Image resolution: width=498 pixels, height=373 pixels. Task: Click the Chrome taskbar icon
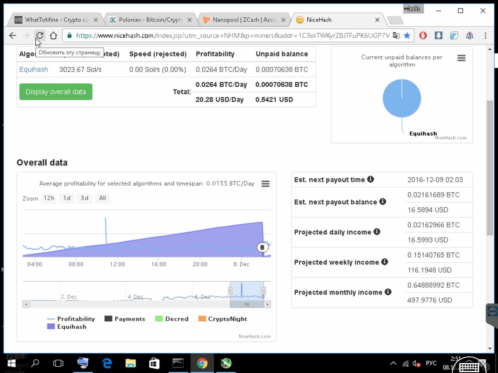coord(202,363)
